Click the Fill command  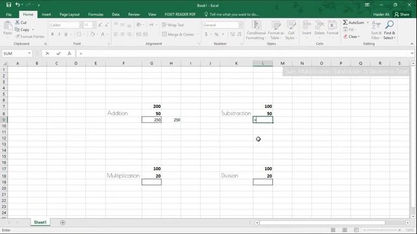point(349,29)
